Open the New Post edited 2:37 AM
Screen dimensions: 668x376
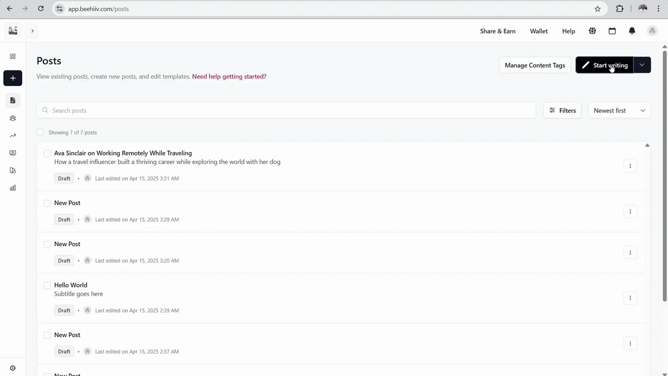(x=67, y=335)
